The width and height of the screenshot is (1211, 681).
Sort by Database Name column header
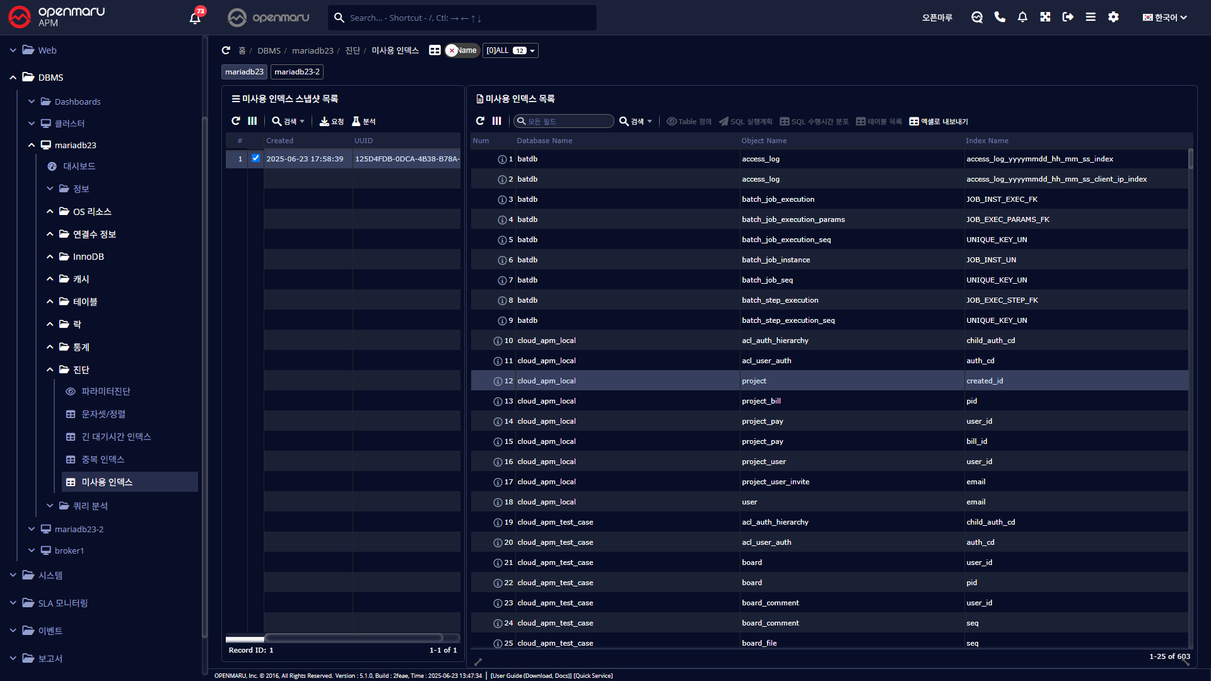(544, 141)
